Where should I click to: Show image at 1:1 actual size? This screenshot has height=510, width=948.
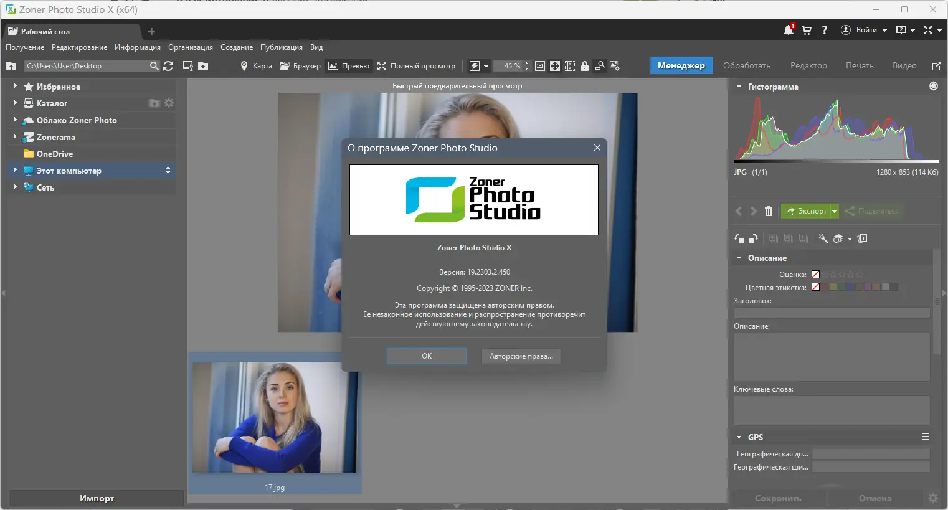pos(540,66)
